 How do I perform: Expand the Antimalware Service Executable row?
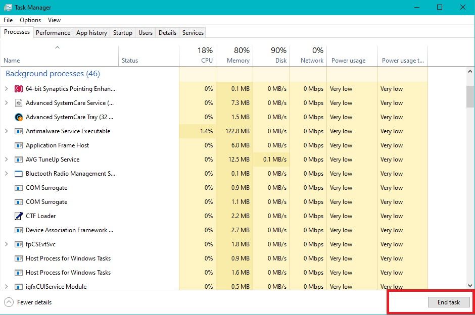coord(7,131)
